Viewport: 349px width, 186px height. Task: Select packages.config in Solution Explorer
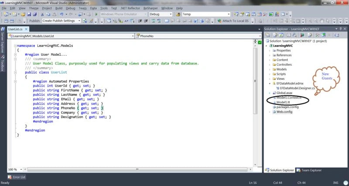pos(287,107)
